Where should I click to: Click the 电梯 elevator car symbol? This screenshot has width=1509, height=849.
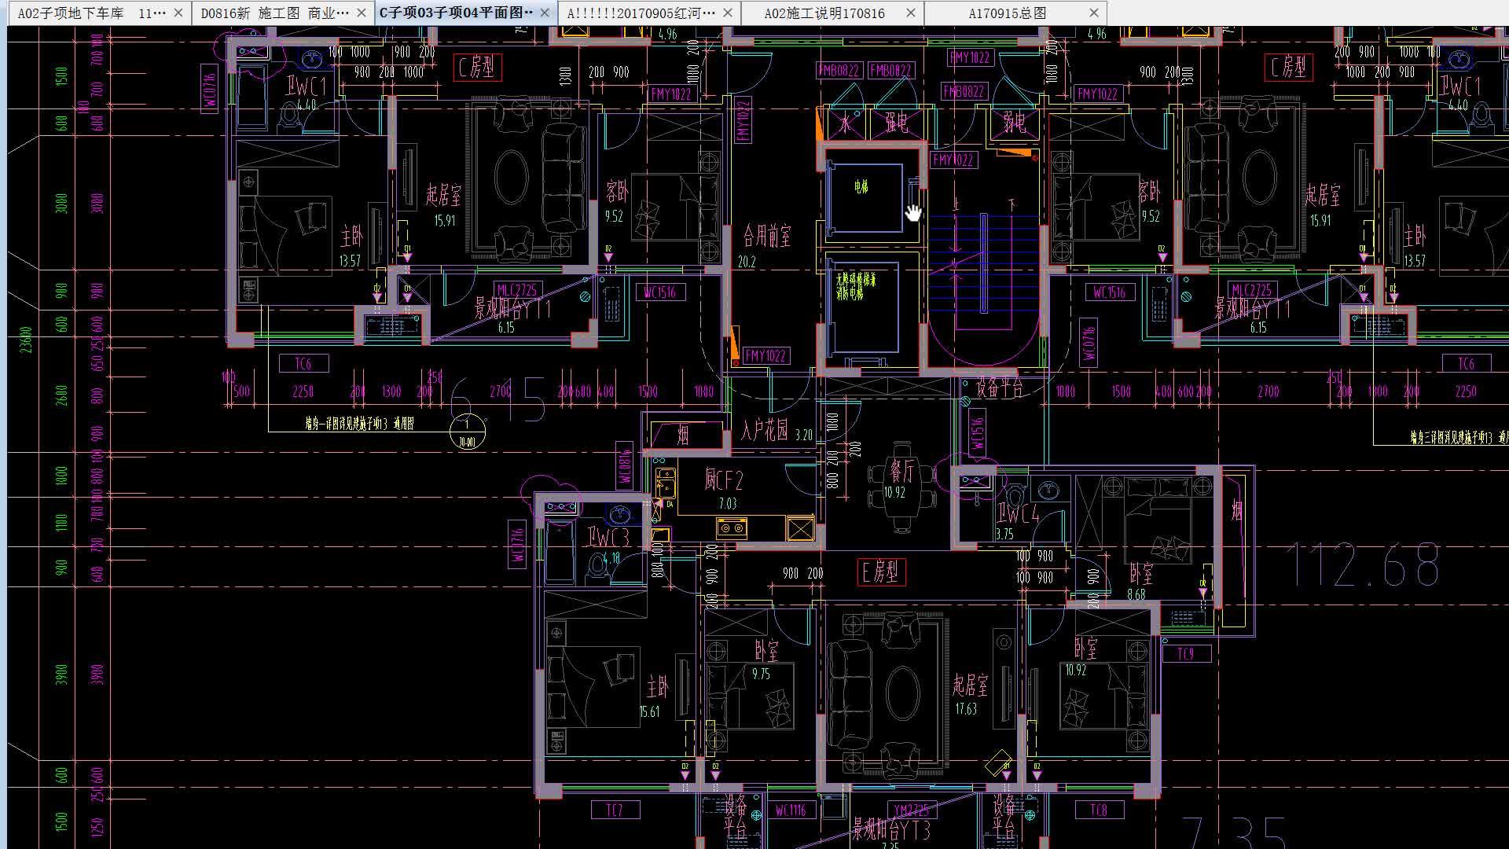pyautogui.click(x=865, y=197)
